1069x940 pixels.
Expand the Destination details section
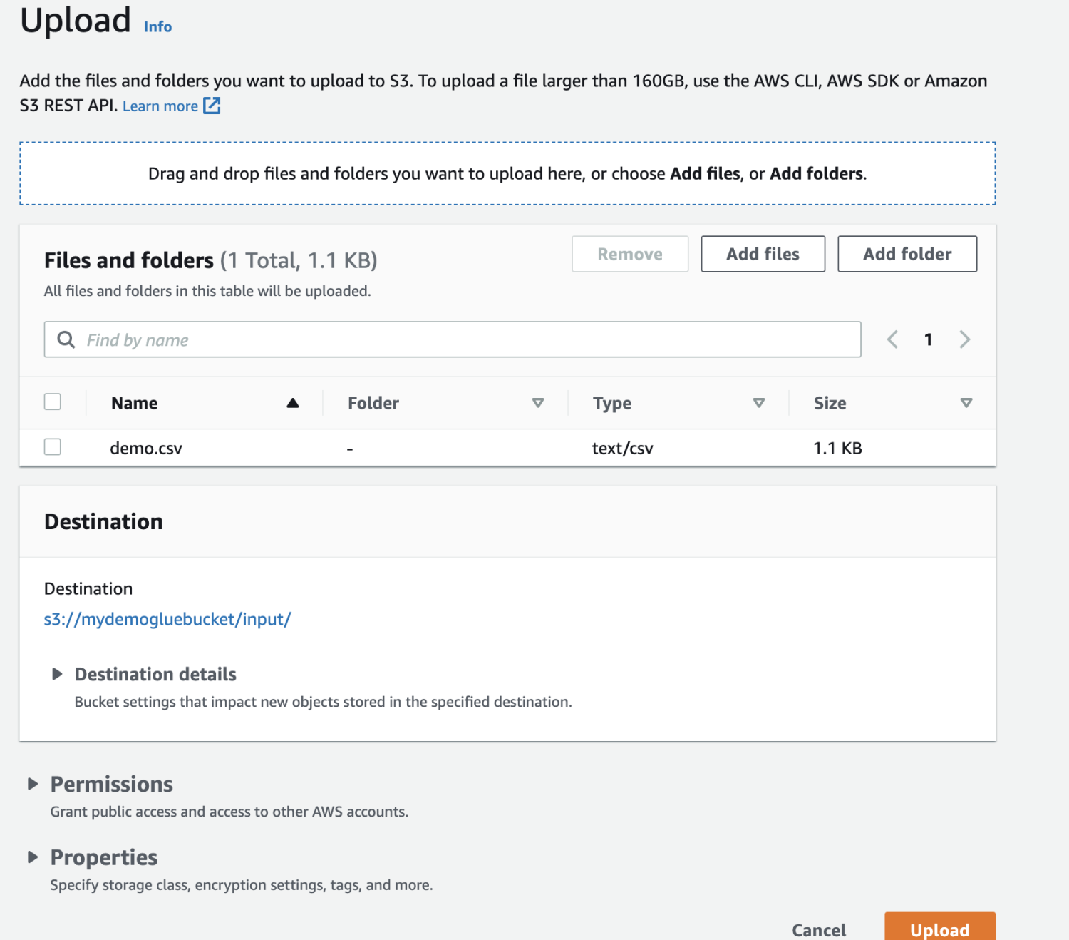(x=57, y=674)
